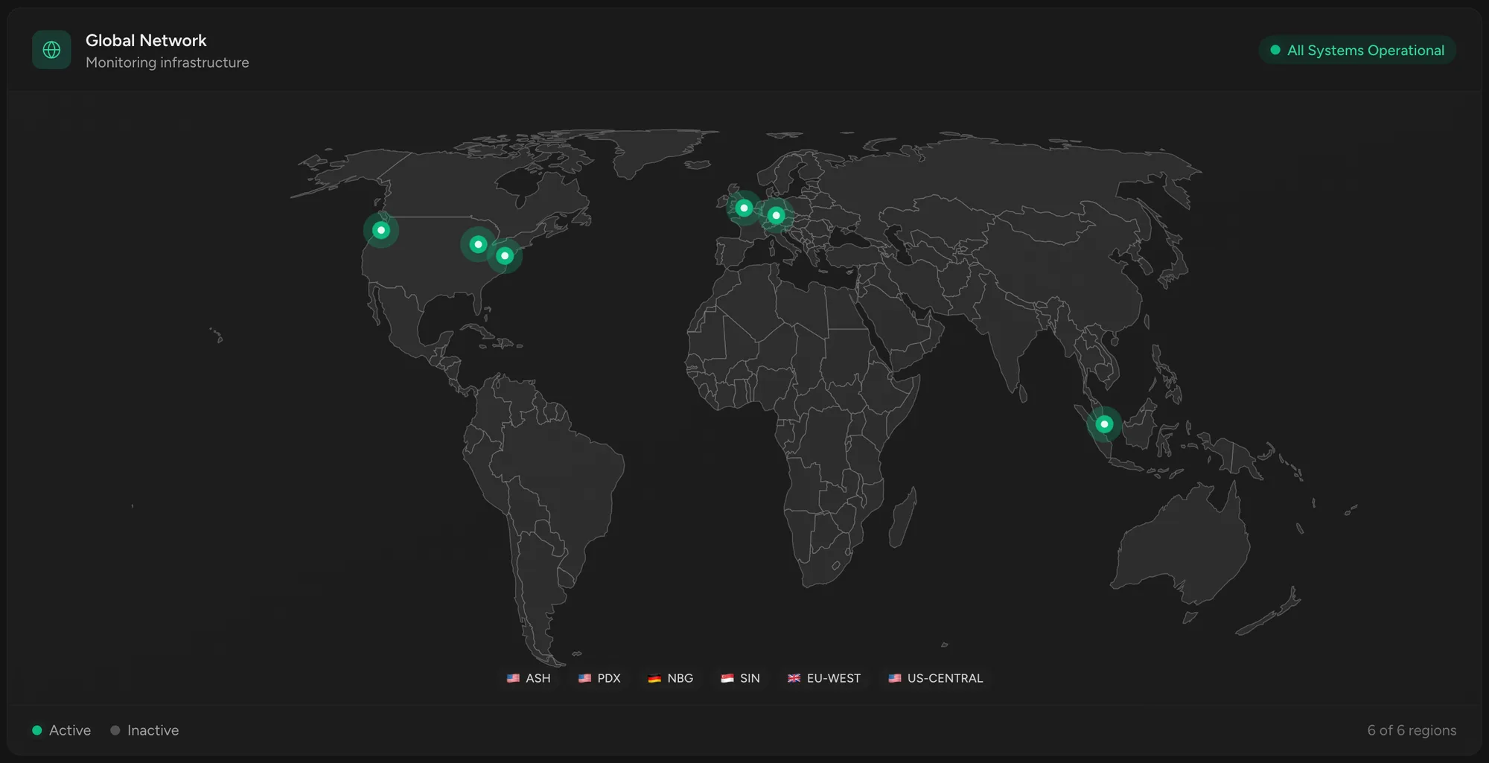Click the NBG region label
This screenshot has width=1489, height=763.
pyautogui.click(x=671, y=678)
